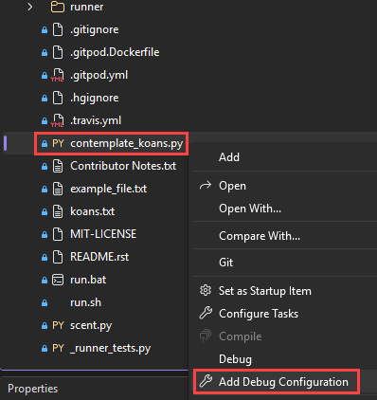Select .hgignore file name

[x=95, y=98]
